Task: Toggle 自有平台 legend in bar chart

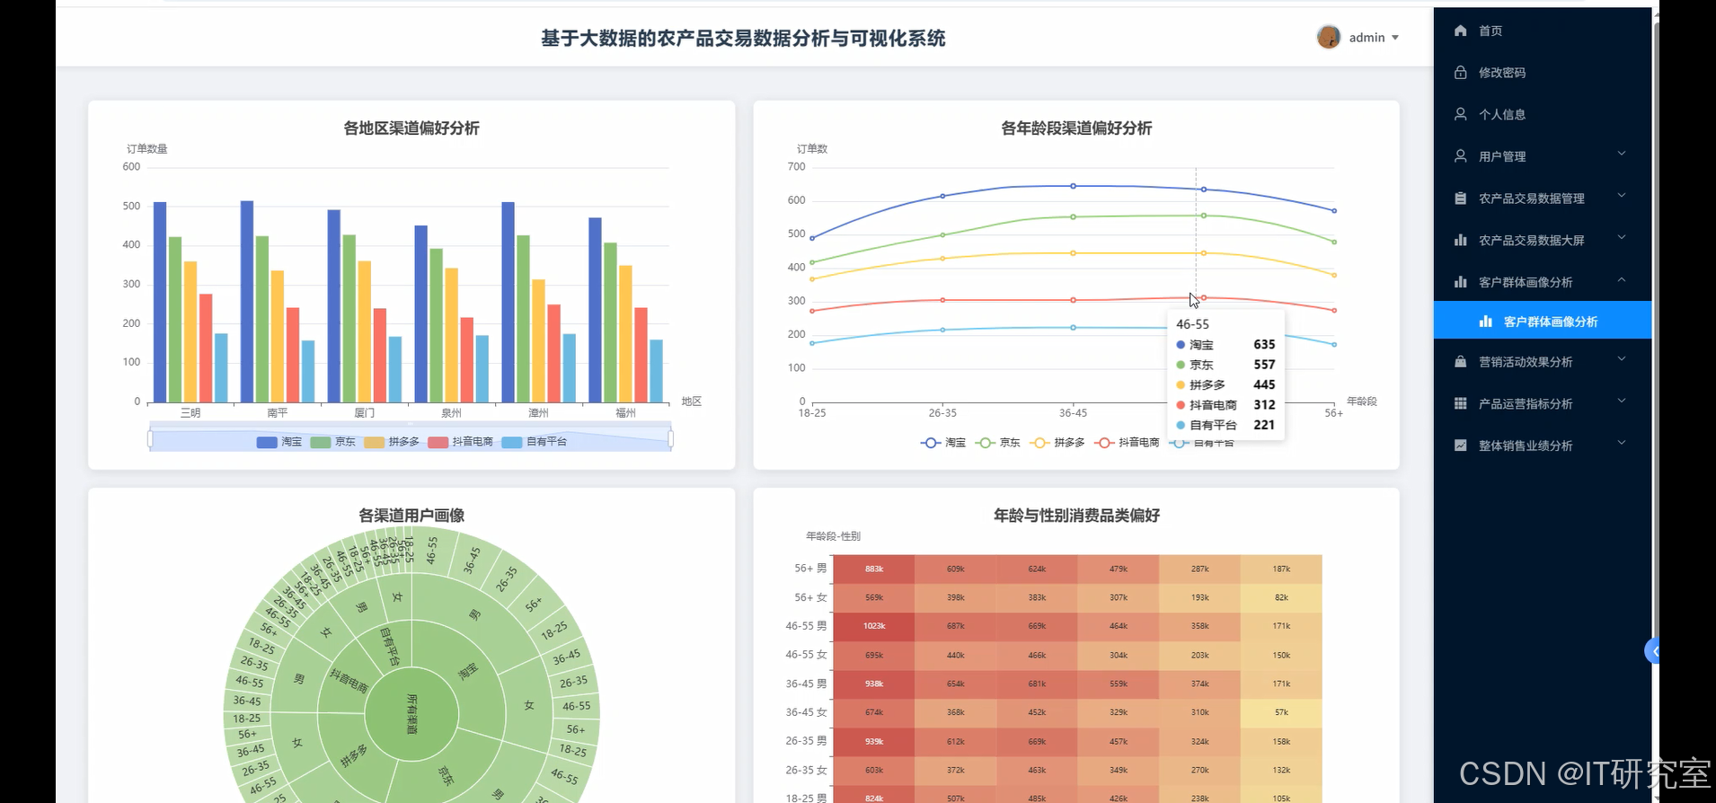Action: pos(535,442)
